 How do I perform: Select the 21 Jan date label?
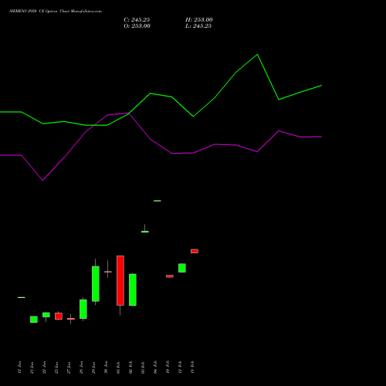[32, 367]
